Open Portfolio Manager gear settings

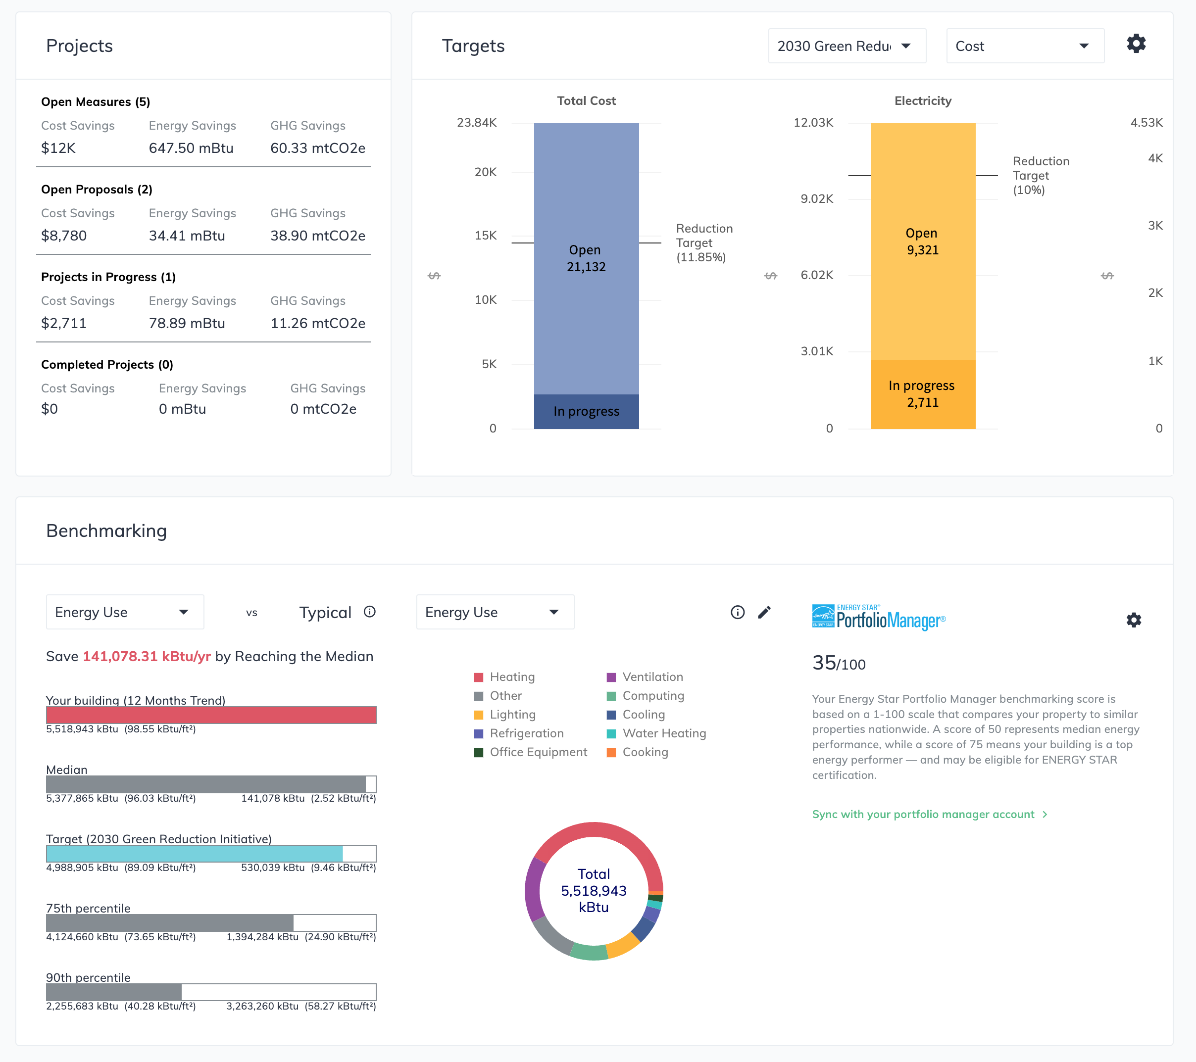1134,620
